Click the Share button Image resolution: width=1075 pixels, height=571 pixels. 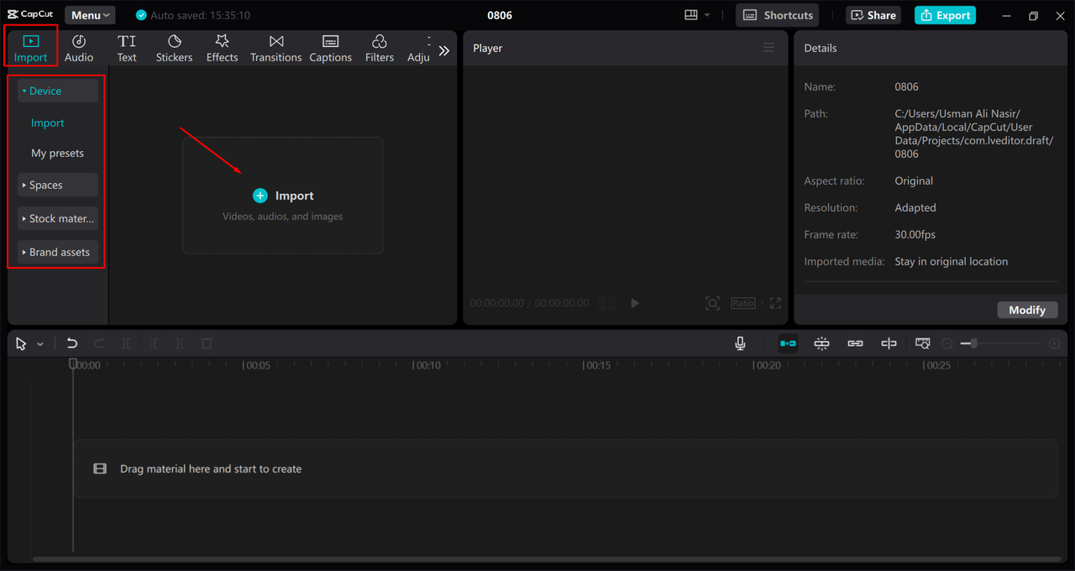tap(874, 15)
